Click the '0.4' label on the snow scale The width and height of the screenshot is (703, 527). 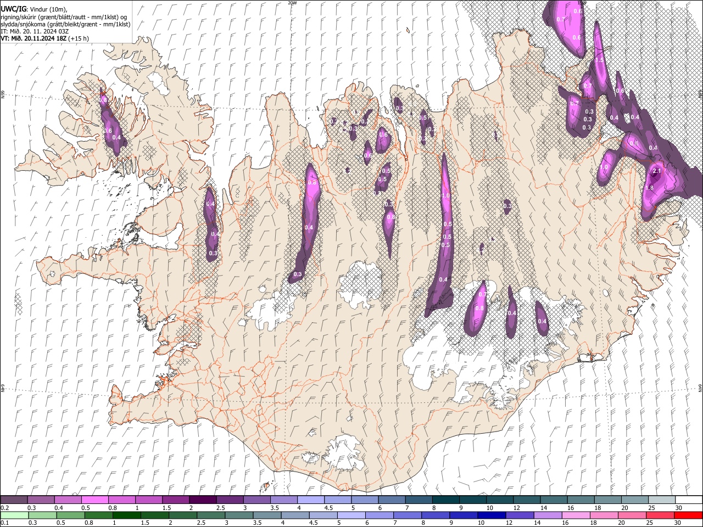click(58, 508)
